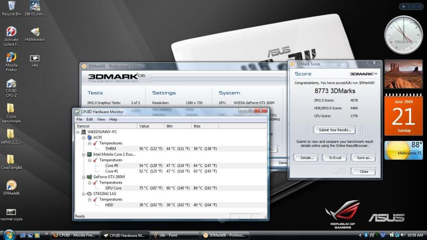Click the taskbar clock showing 10:59 AM
Image resolution: width=427 pixels, height=240 pixels.
pyautogui.click(x=415, y=235)
